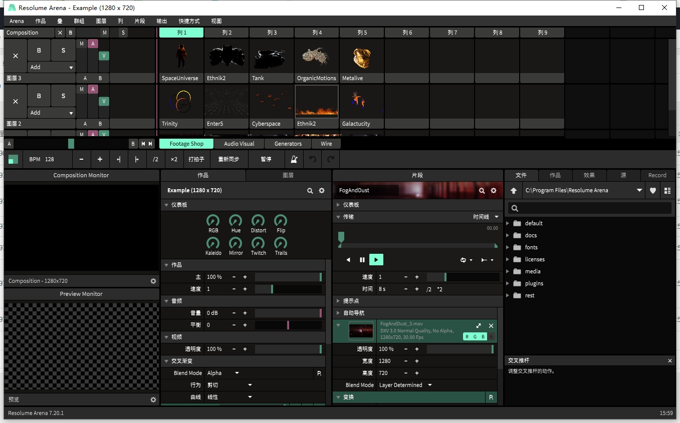
Task: Adjust the Distort dashboard knob
Action: coord(258,220)
